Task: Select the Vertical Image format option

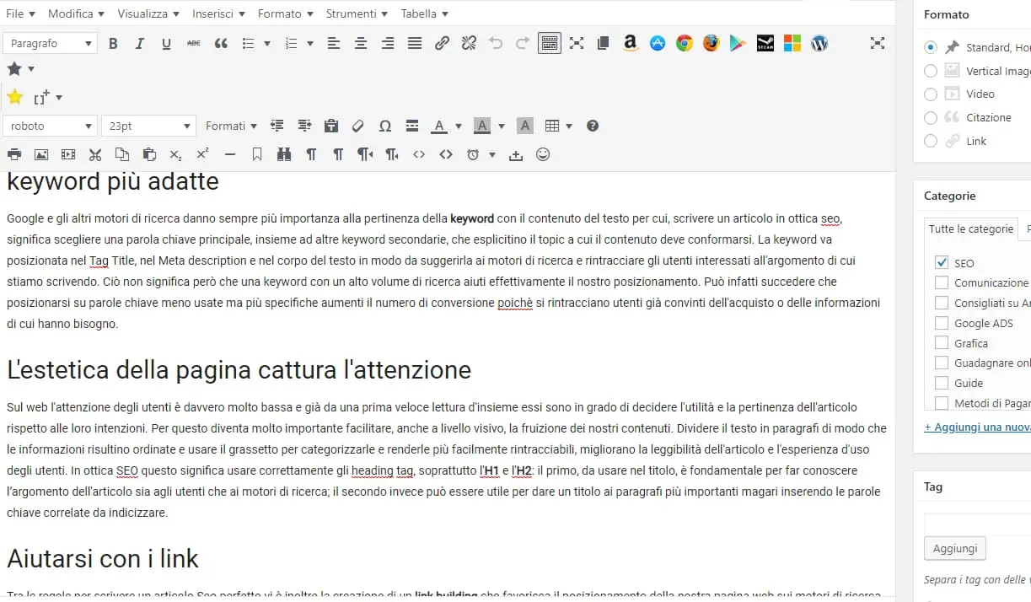Action: pos(931,71)
